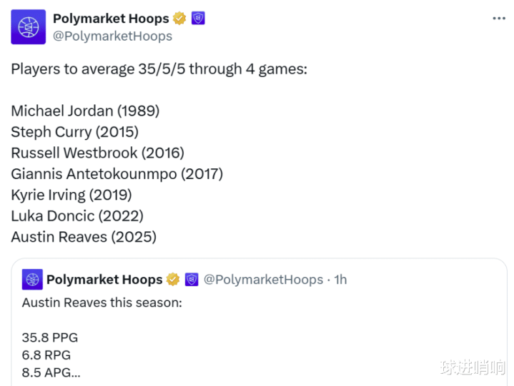This screenshot has width=514, height=386.
Task: Click the "Michael Jordan (1989)" line
Action: [85, 111]
